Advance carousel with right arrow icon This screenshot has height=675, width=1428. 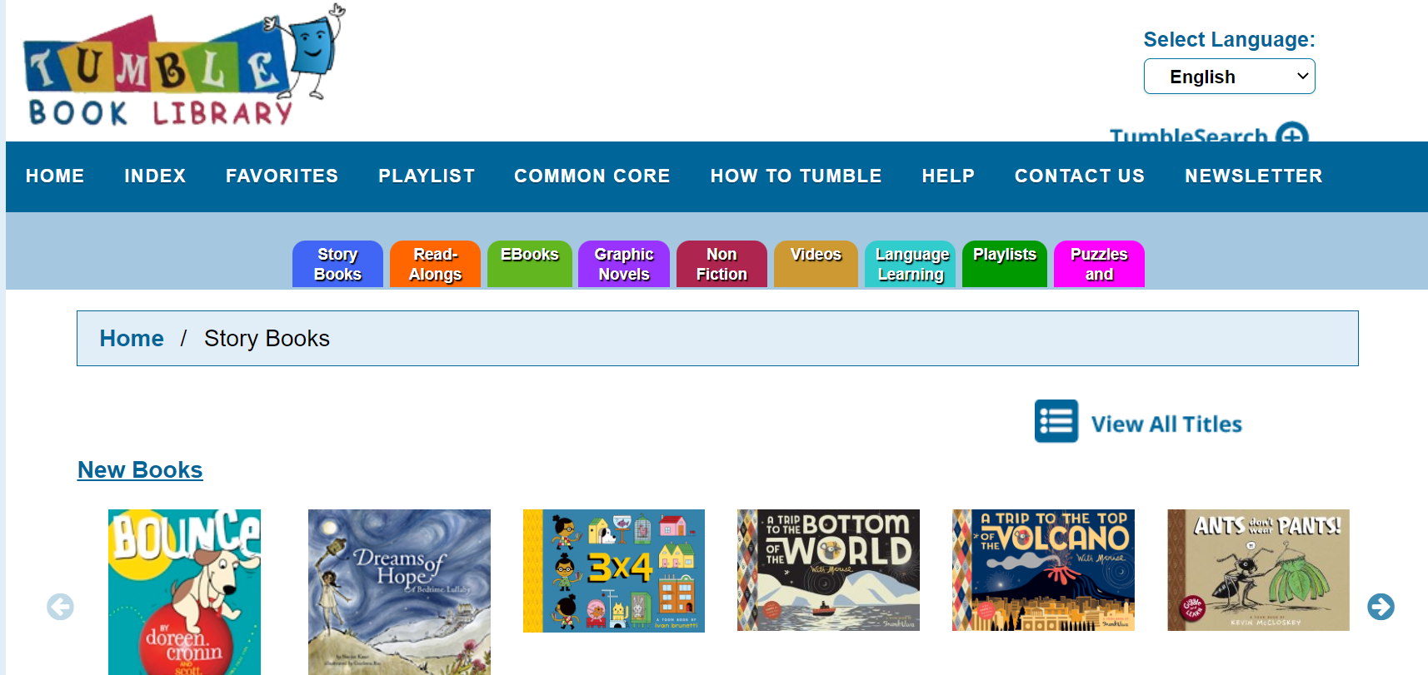click(1381, 607)
